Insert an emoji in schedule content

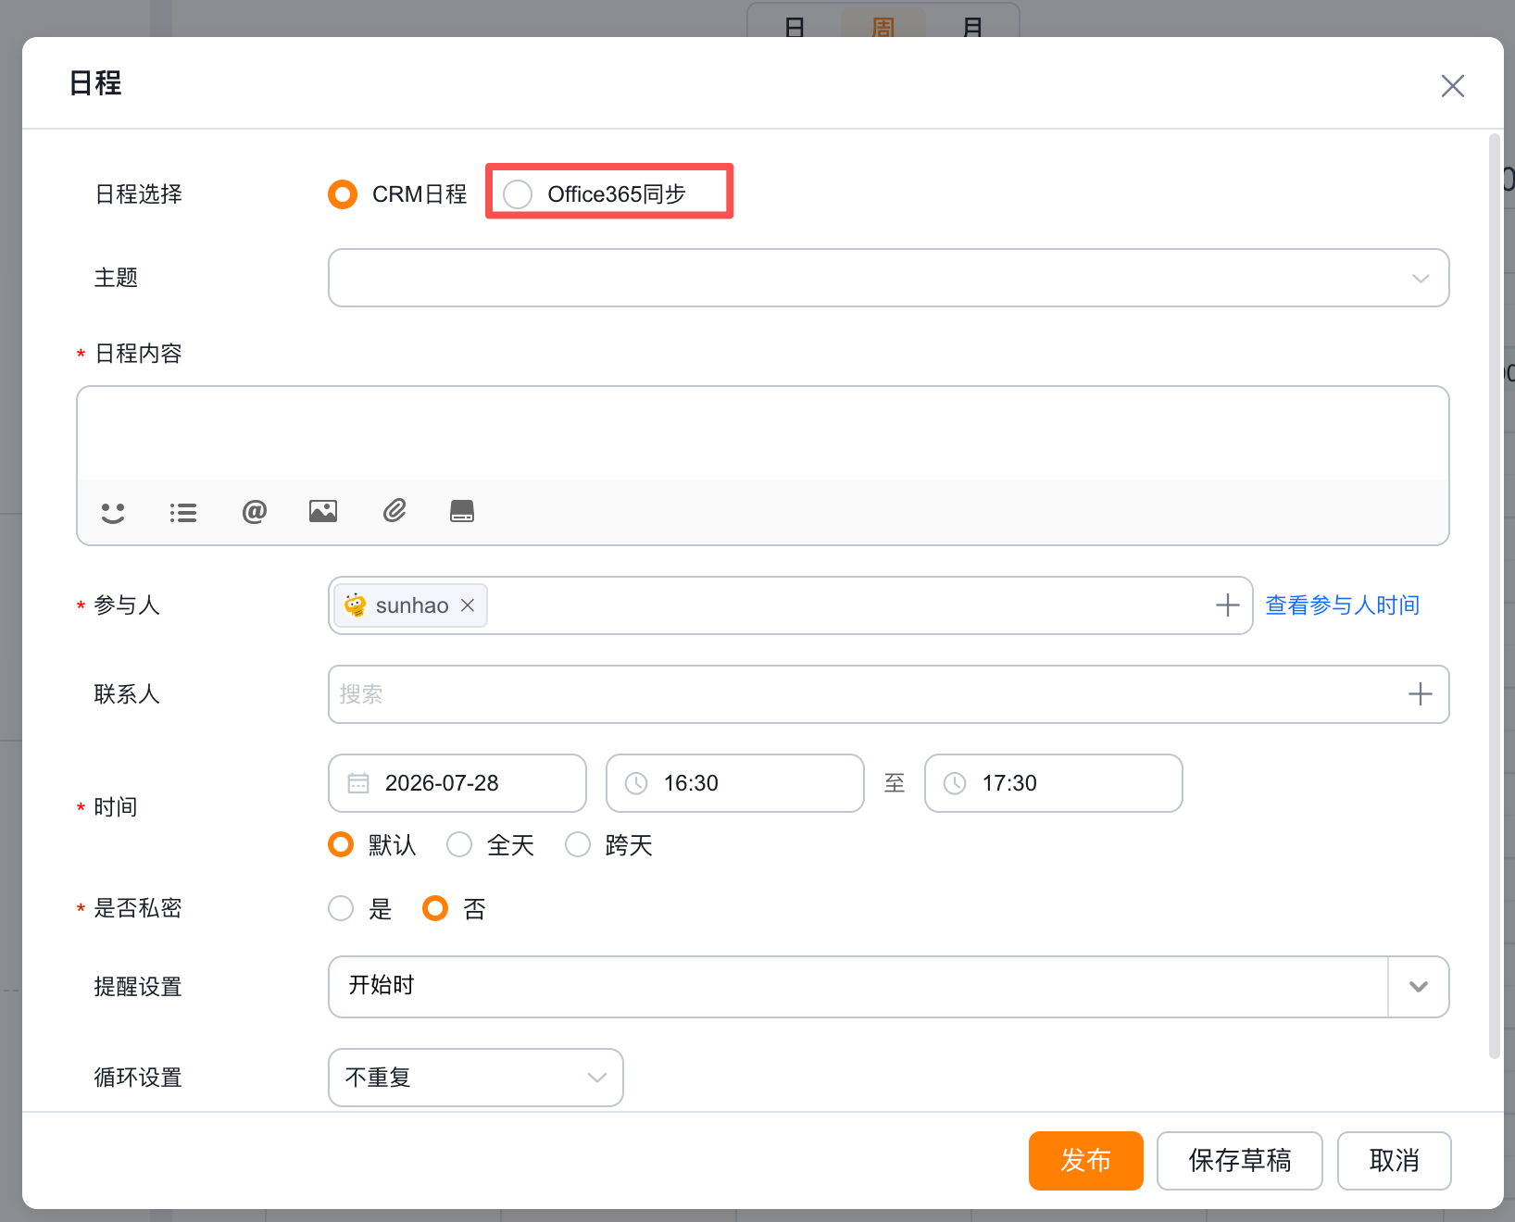pos(113,512)
